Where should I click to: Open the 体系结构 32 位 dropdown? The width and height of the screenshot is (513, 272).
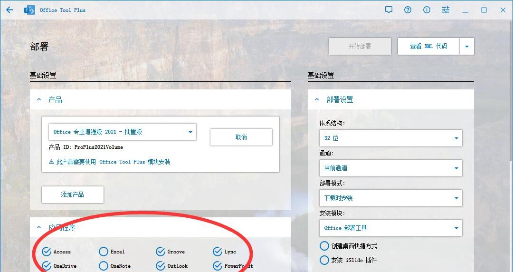pos(390,138)
